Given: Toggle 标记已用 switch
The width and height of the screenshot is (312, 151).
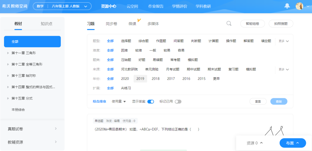Looking at the screenshot, I should point(178,101).
